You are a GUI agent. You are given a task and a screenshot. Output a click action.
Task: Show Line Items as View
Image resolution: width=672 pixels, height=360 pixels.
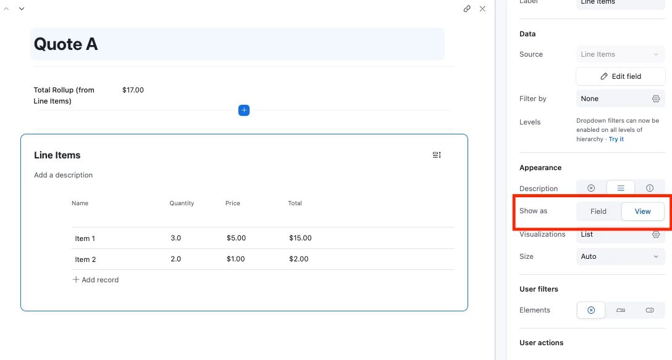pos(642,211)
